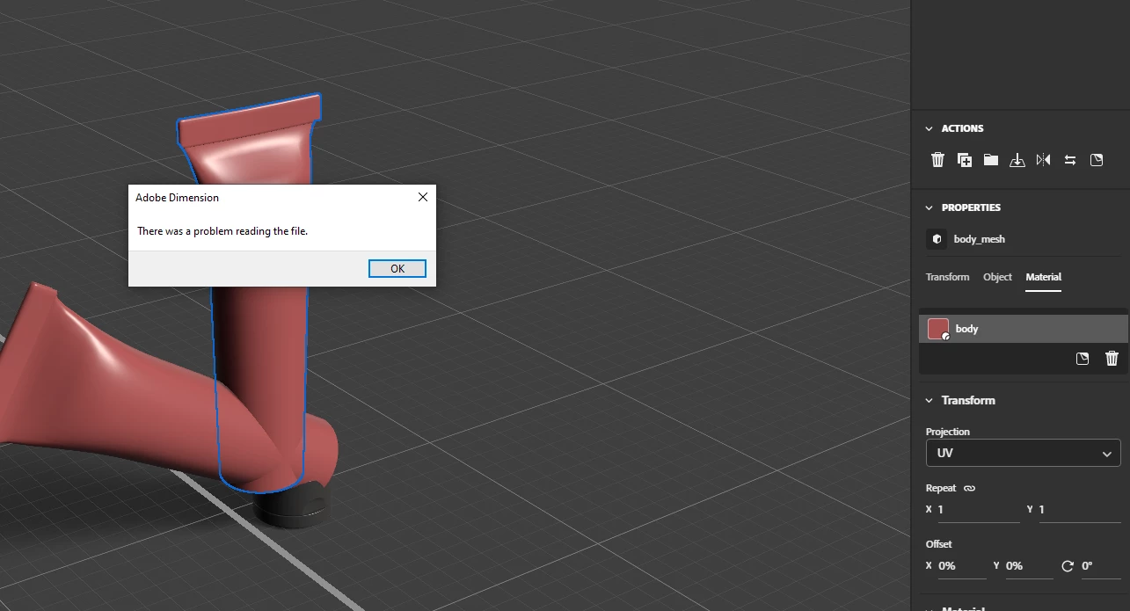The image size is (1130, 611).
Task: Click the black cap of the tube
Action: pos(290,506)
